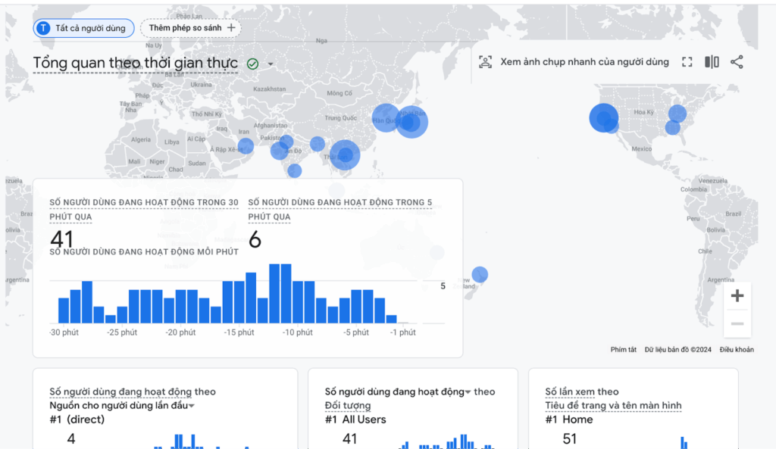Viewport: 776px width, 449px height.
Task: Click the share report icon
Action: point(737,62)
